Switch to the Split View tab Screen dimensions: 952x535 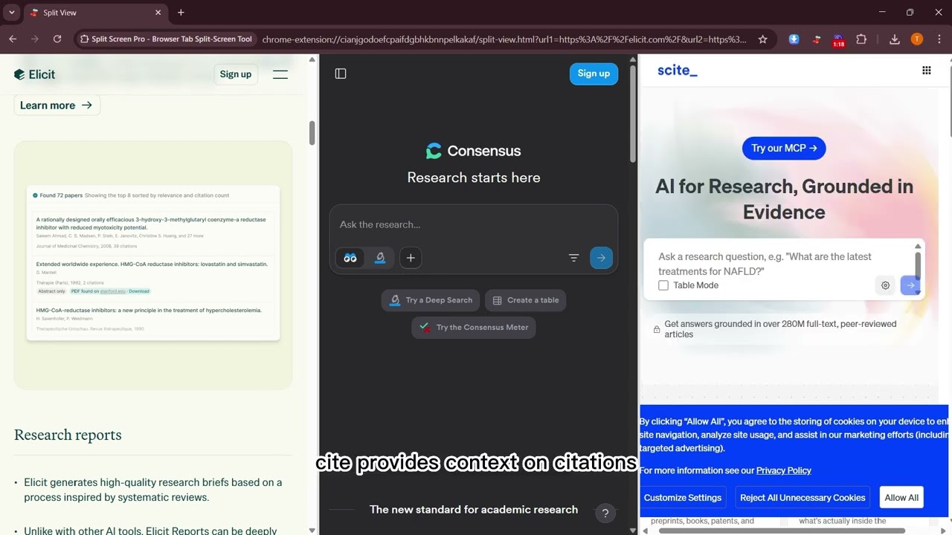click(x=96, y=13)
